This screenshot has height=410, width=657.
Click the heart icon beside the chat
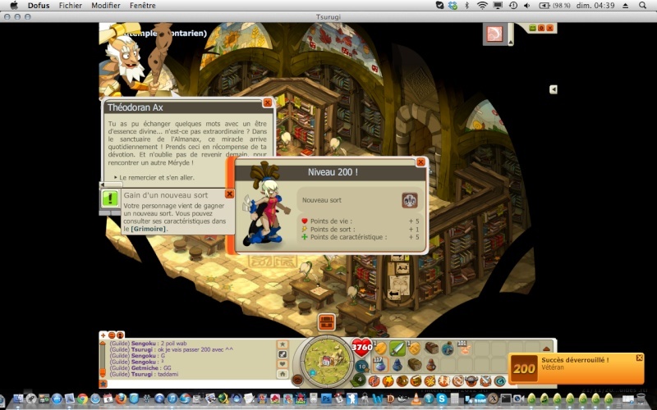[283, 363]
